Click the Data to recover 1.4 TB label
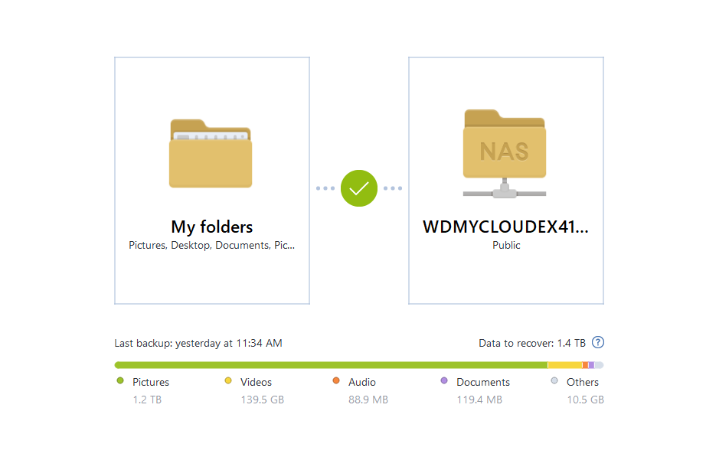The height and width of the screenshot is (460, 706). tap(532, 344)
